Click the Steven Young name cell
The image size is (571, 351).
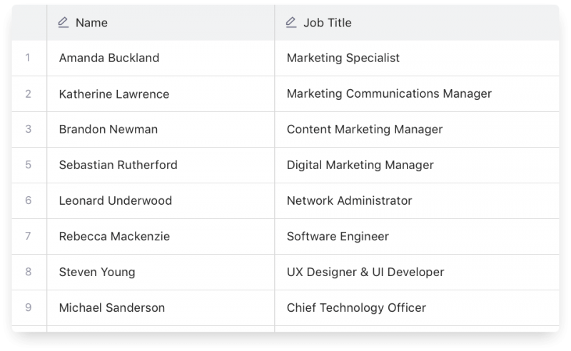pos(97,272)
